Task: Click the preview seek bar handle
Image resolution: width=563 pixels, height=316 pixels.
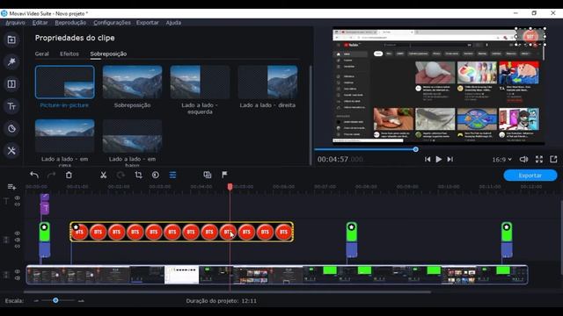Action: click(415, 149)
